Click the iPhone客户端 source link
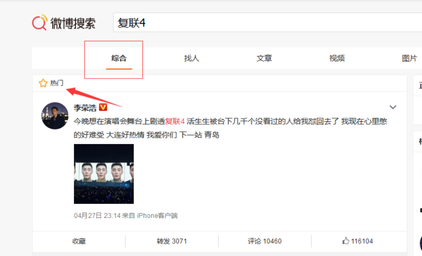Viewport: 422px width, 256px height. tap(157, 216)
